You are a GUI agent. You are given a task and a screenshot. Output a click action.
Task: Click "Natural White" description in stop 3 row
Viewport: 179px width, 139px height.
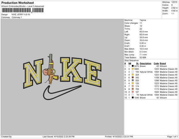click(x=146, y=72)
